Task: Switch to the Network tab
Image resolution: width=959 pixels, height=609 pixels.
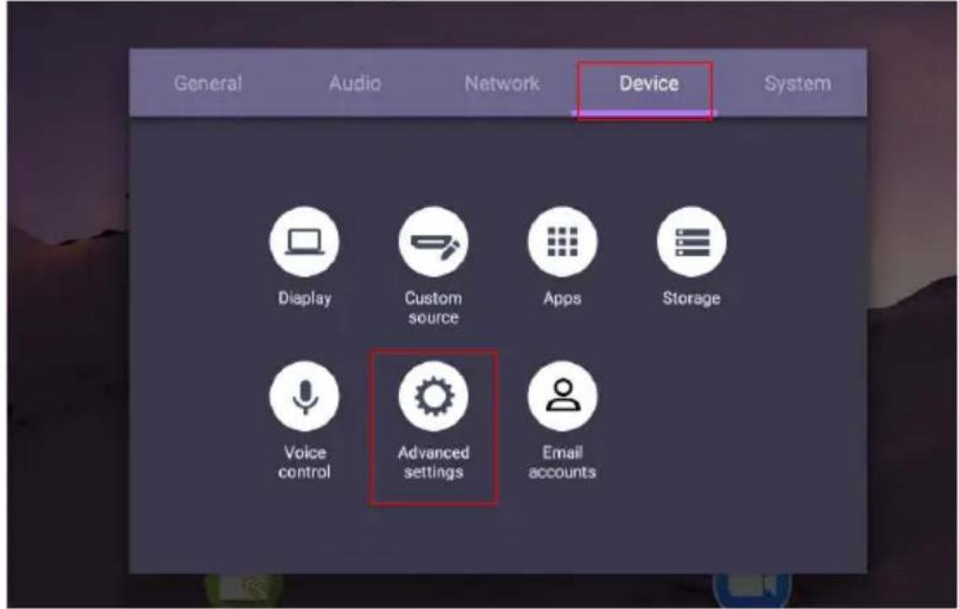Action: [502, 83]
